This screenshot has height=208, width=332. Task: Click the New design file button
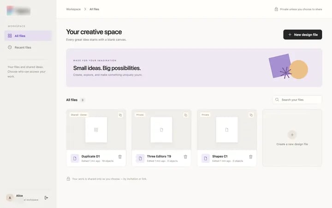[x=302, y=35]
